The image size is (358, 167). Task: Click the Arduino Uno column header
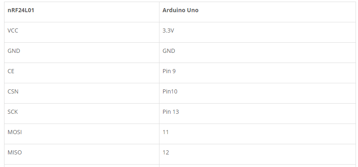click(257, 12)
